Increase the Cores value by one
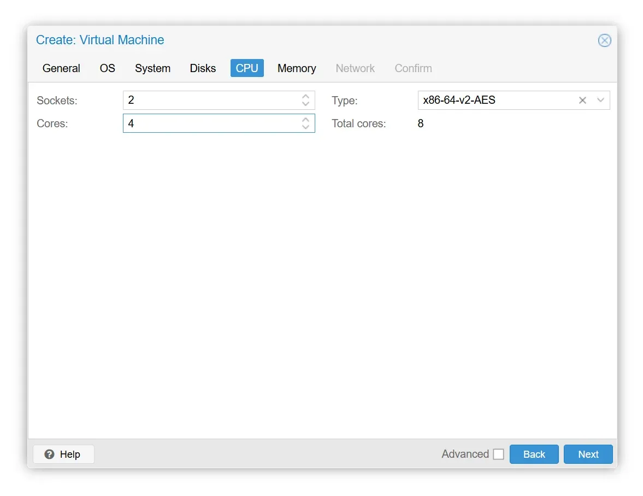Image resolution: width=643 pixels, height=496 pixels. pos(305,120)
